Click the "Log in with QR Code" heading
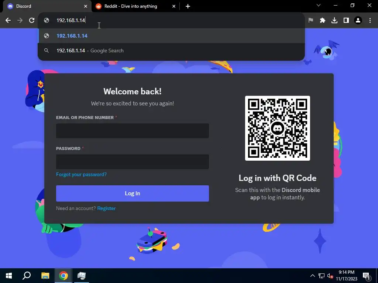Viewport: 378px width, 283px height. click(278, 178)
